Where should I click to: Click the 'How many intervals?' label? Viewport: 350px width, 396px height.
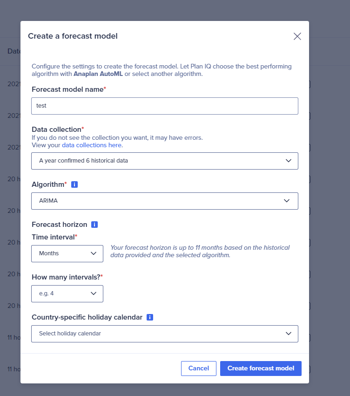pos(66,277)
